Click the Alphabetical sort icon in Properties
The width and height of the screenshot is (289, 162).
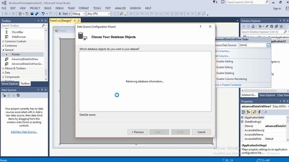click(x=248, y=112)
